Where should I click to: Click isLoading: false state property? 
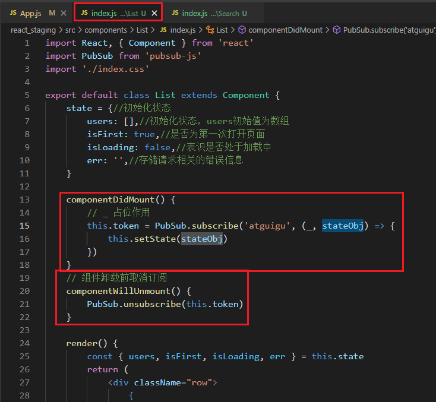pyautogui.click(x=128, y=147)
